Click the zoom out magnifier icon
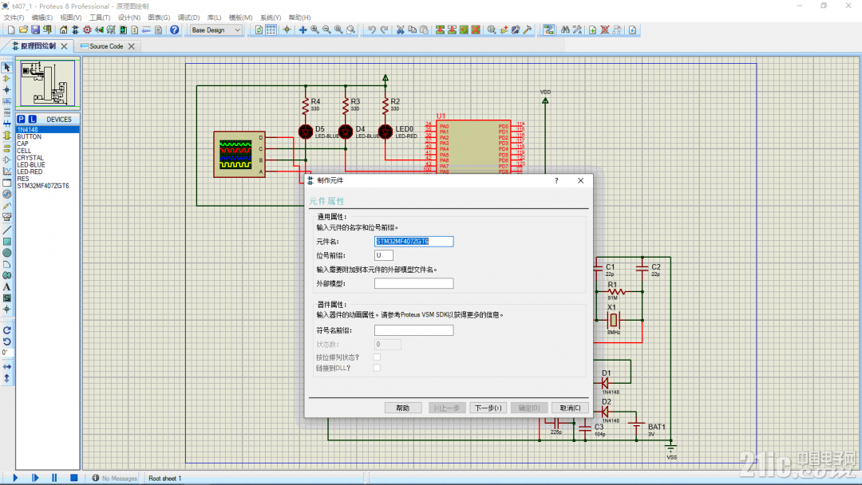The height and width of the screenshot is (485, 862). point(326,30)
